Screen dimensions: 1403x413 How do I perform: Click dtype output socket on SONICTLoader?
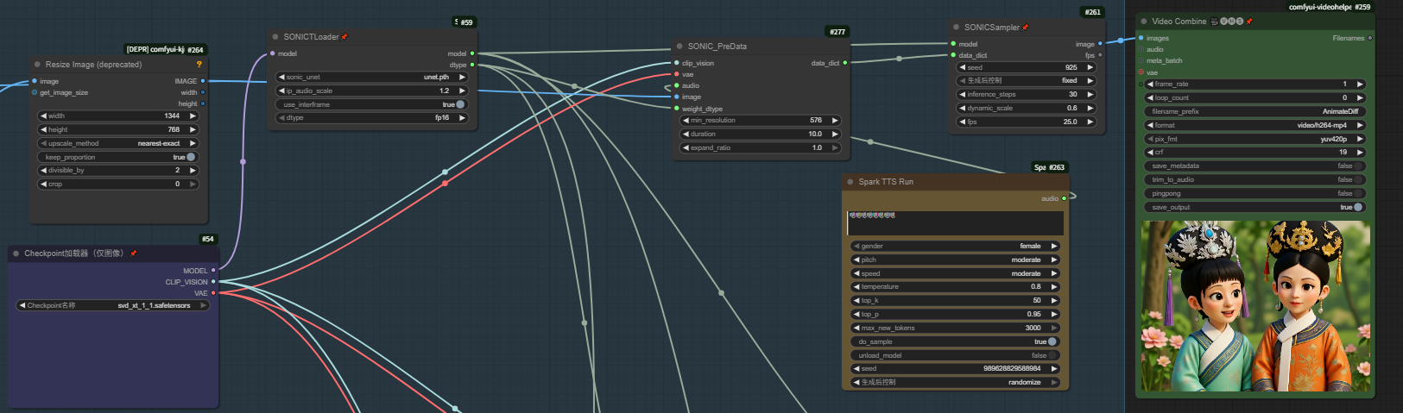pyautogui.click(x=472, y=65)
